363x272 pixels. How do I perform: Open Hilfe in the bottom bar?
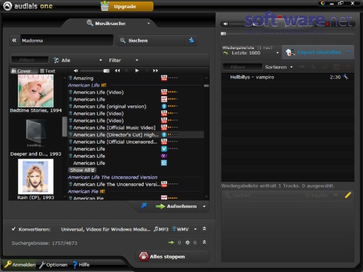coord(81,264)
